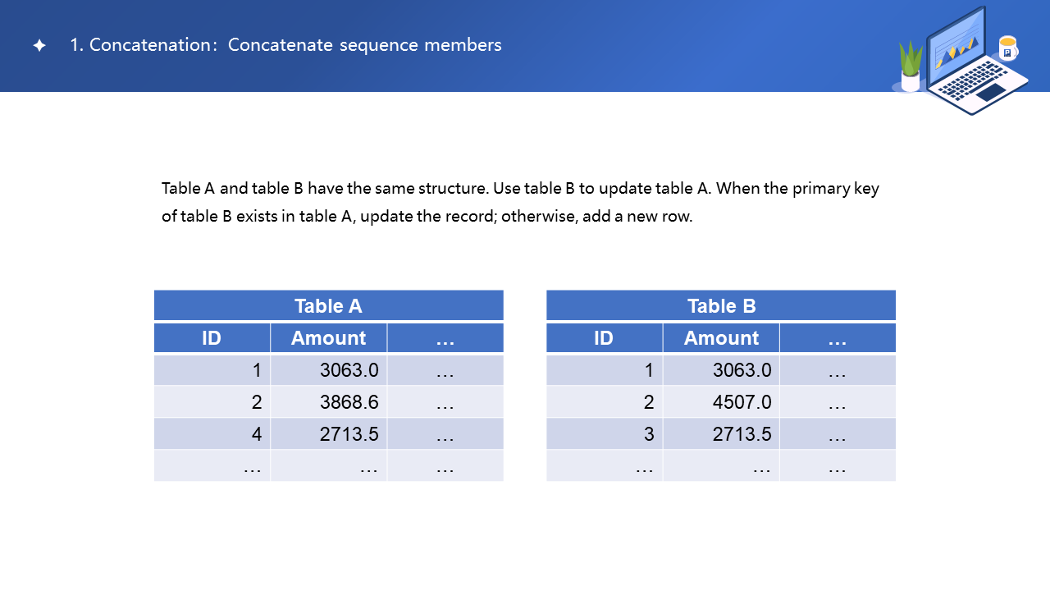Click the ID 3 cell in Table B
This screenshot has width=1050, height=591.
tap(604, 434)
